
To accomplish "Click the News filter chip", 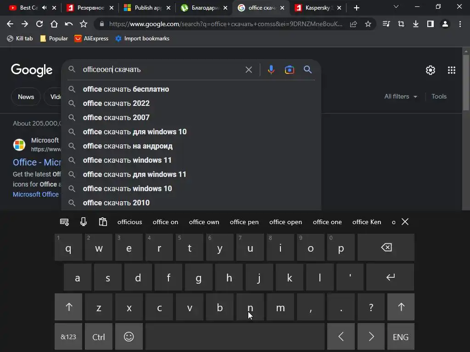I will 26,97.
